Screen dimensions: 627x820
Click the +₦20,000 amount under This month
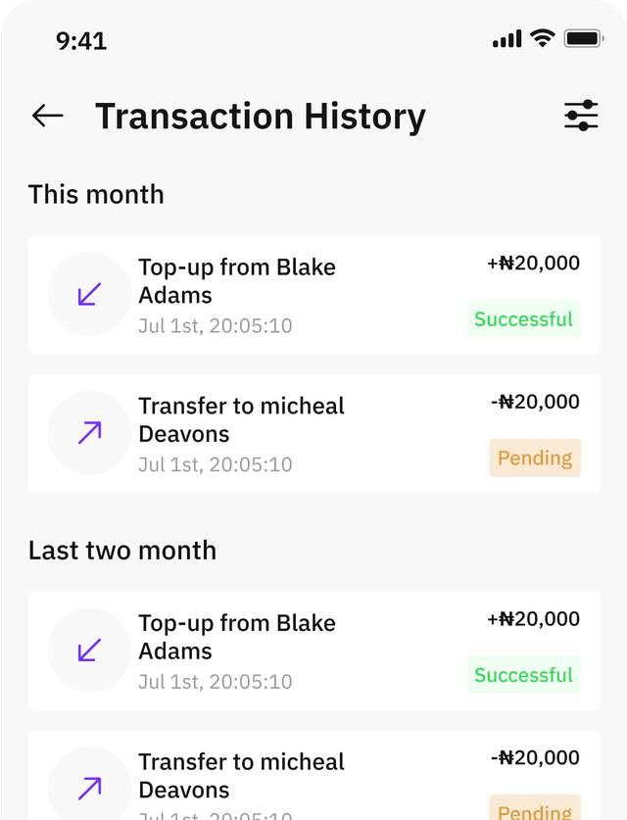pyautogui.click(x=533, y=263)
